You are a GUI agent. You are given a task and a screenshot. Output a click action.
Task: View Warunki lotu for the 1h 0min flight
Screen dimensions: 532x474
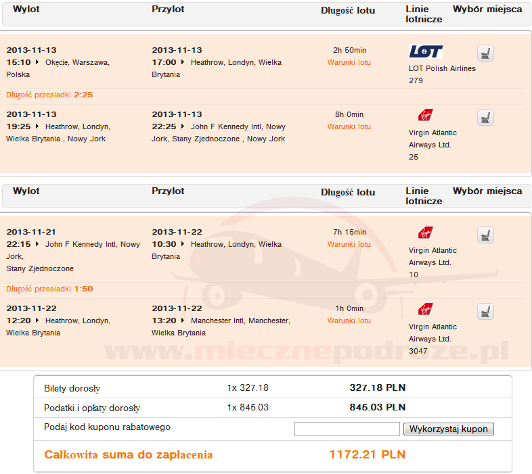[x=349, y=321]
